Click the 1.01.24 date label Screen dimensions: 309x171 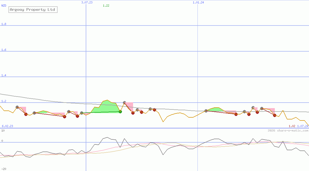tap(198, 2)
